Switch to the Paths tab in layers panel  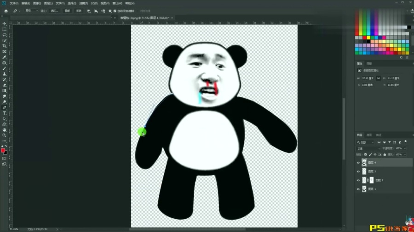[x=379, y=135]
